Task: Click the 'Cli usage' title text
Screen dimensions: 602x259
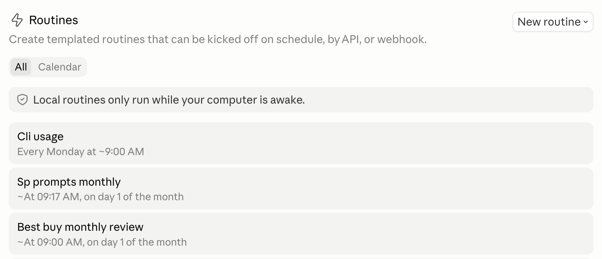Action: (40, 136)
